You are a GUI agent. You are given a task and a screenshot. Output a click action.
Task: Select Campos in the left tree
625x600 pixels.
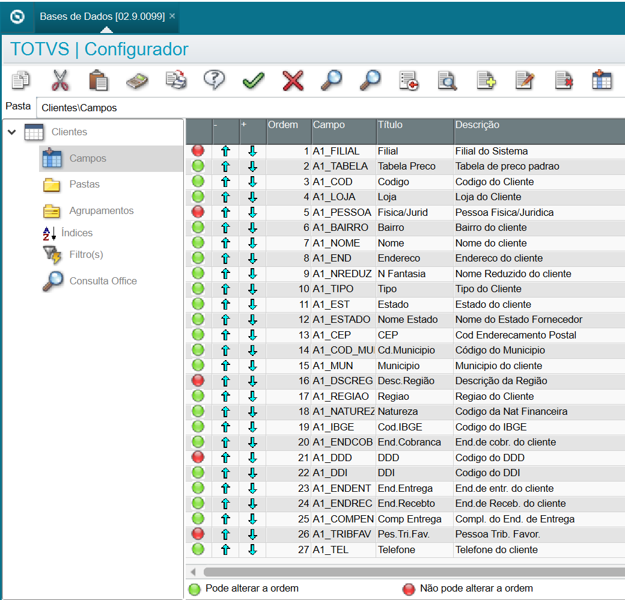[x=88, y=158]
